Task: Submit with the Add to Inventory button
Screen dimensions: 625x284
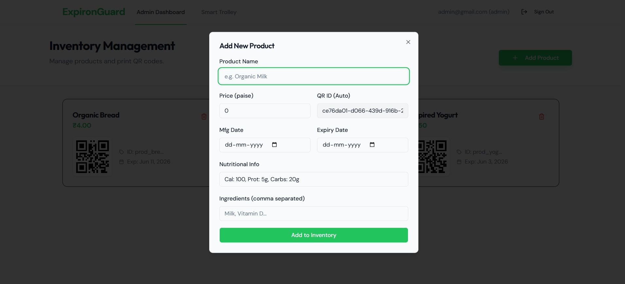Action: point(313,235)
